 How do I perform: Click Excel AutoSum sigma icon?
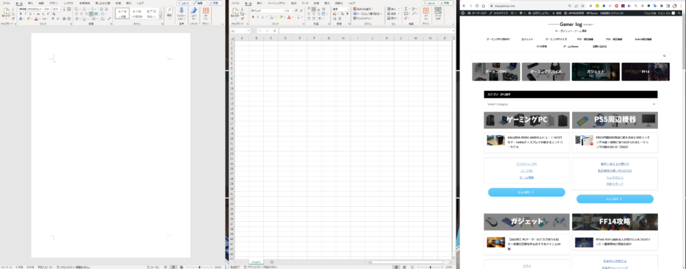tap(406, 9)
